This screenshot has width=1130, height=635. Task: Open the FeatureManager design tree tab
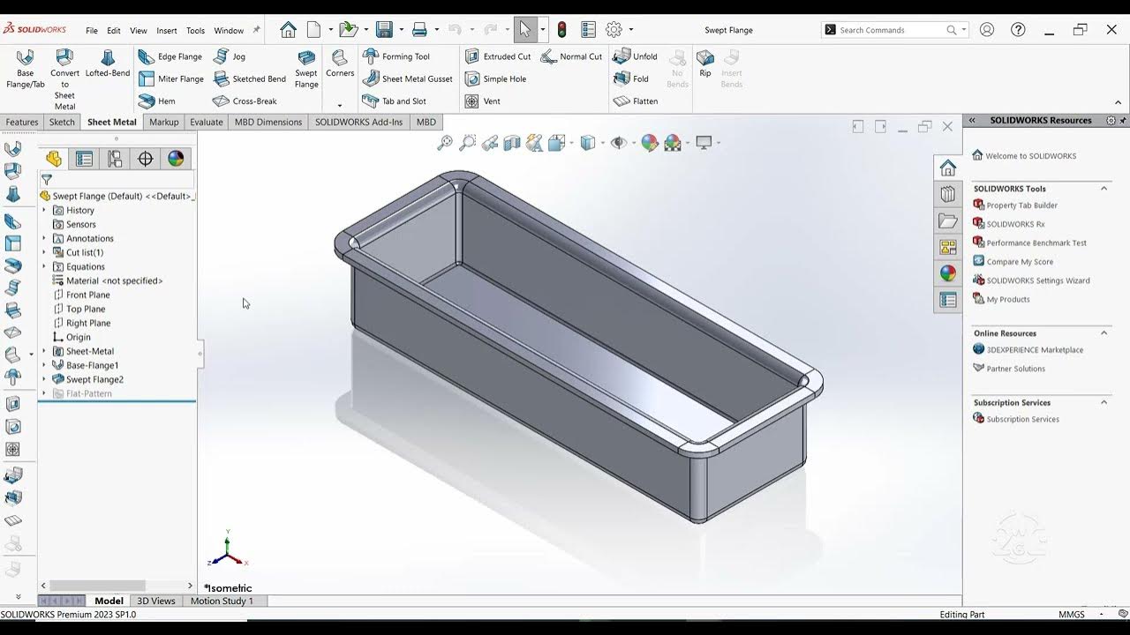(54, 159)
